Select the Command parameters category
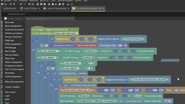The image size is (185, 104). pos(14,29)
